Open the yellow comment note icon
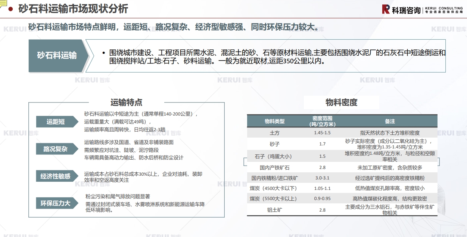 3,3
